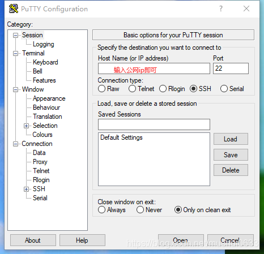Click the PuTTY icon in title bar

(14, 8)
